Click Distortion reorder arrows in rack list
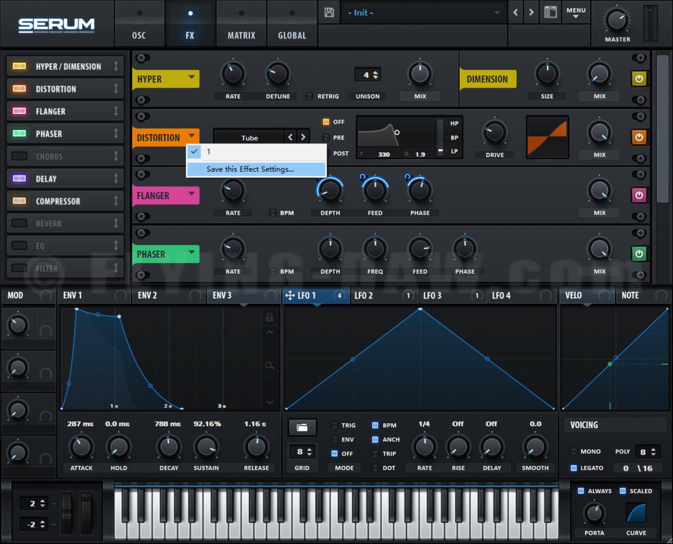Image resolution: width=673 pixels, height=544 pixels. coord(116,88)
